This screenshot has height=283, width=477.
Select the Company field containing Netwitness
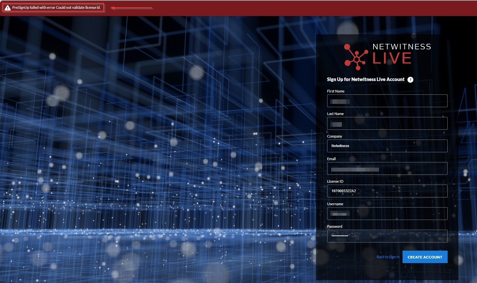click(x=387, y=146)
